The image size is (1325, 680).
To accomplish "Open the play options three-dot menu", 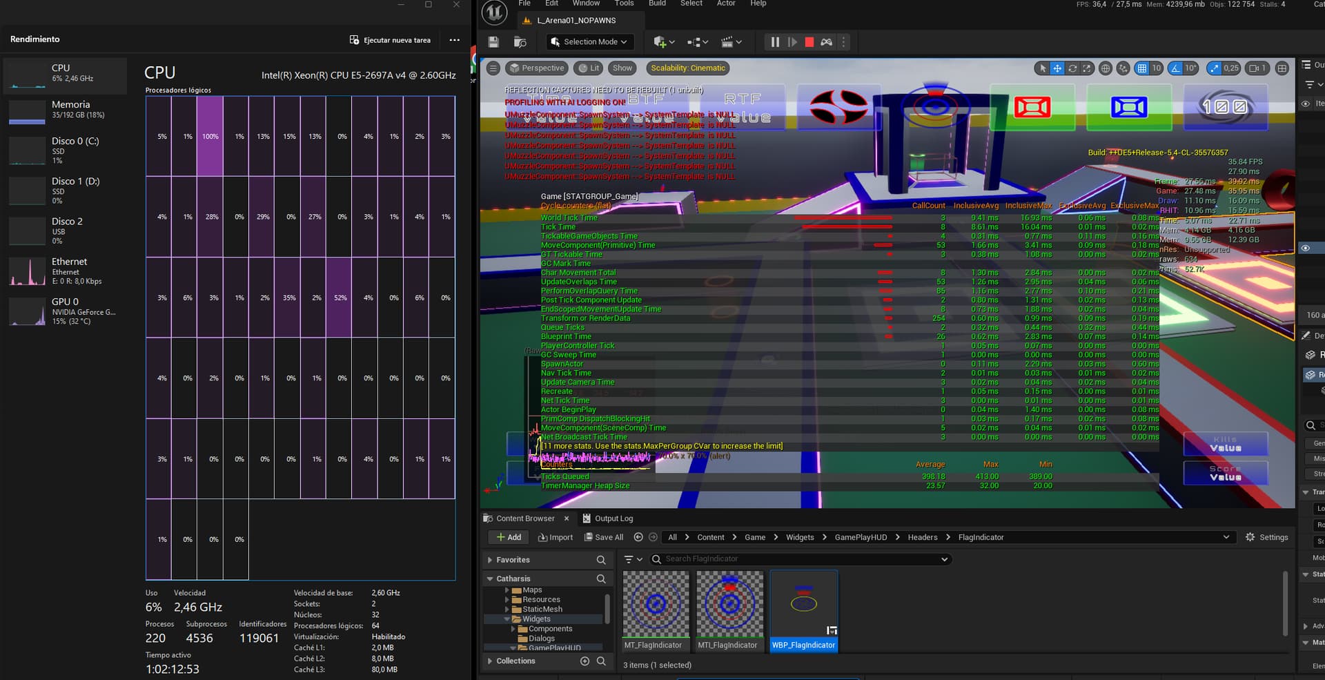I will point(843,42).
